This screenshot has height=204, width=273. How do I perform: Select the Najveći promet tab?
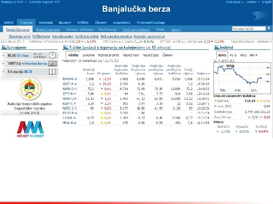point(108,55)
